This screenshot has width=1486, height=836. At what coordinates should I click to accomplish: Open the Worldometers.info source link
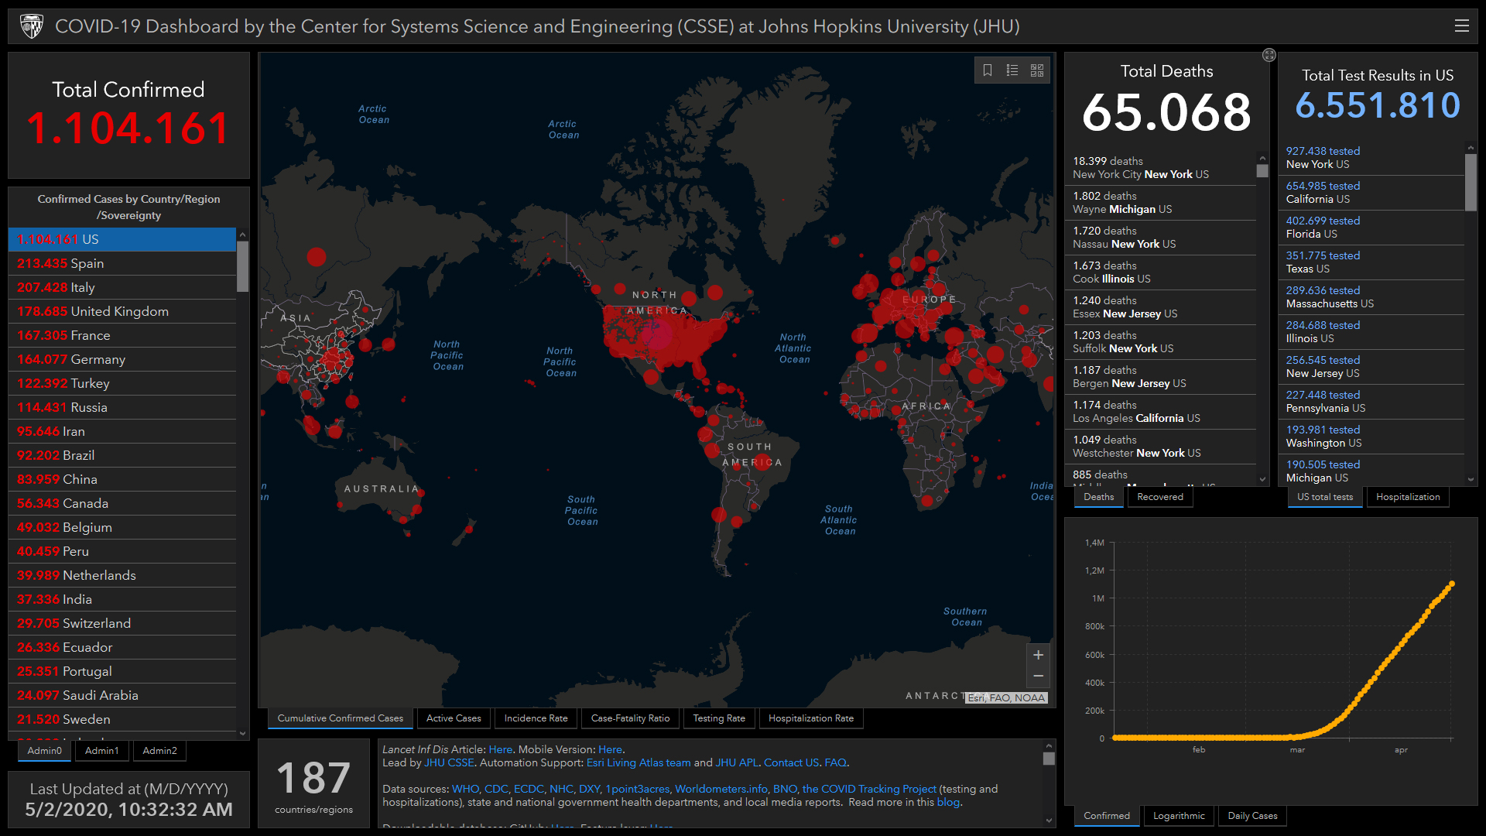coord(721,789)
